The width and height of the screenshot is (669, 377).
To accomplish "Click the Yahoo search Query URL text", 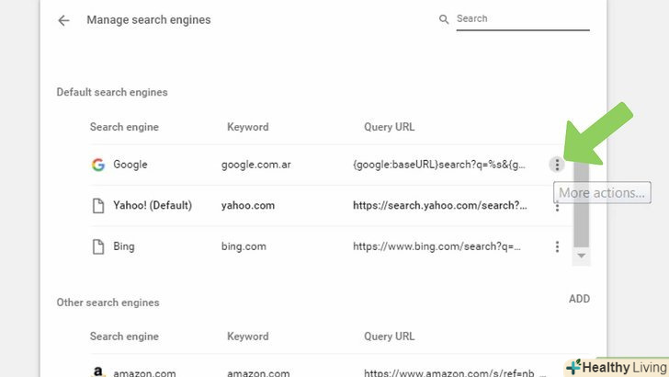I will coord(440,206).
